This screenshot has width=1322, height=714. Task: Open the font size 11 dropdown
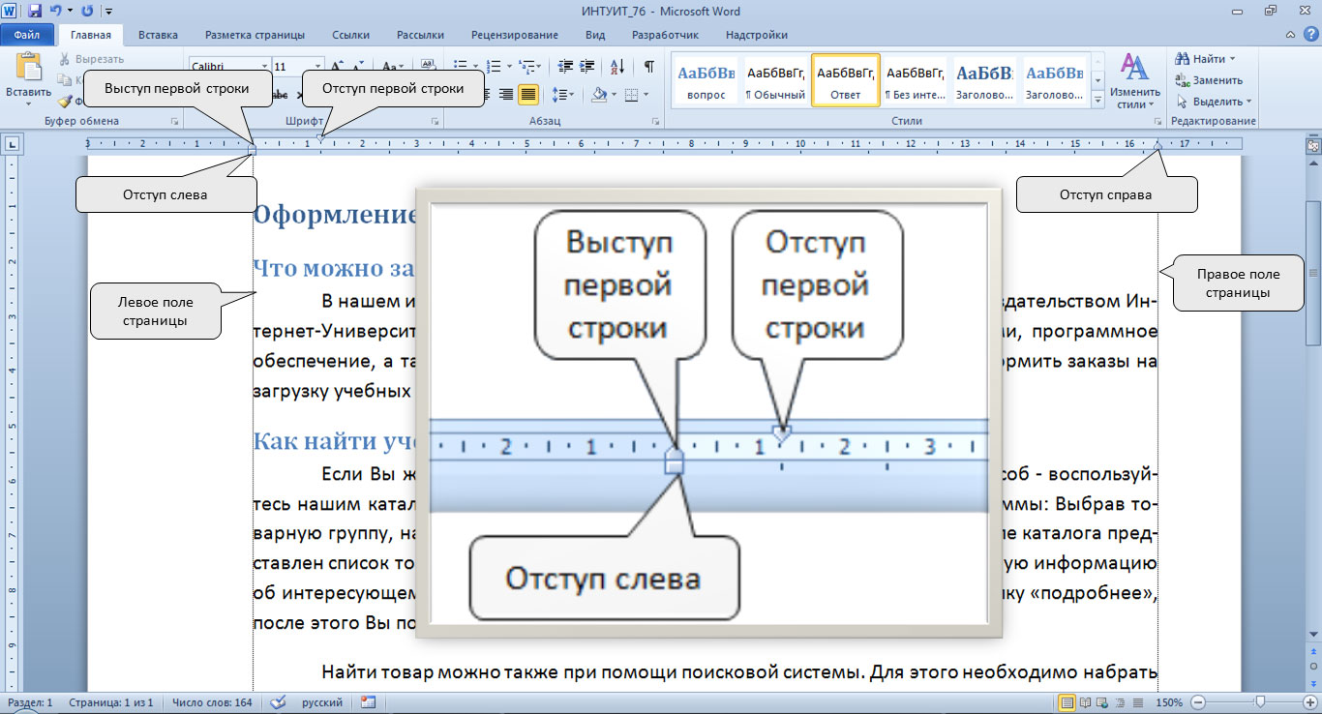(317, 67)
